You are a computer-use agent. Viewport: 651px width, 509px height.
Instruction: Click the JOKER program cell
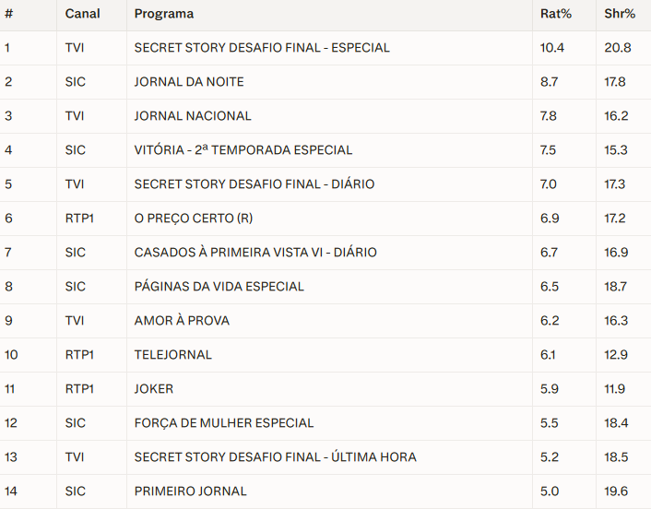[x=154, y=389]
